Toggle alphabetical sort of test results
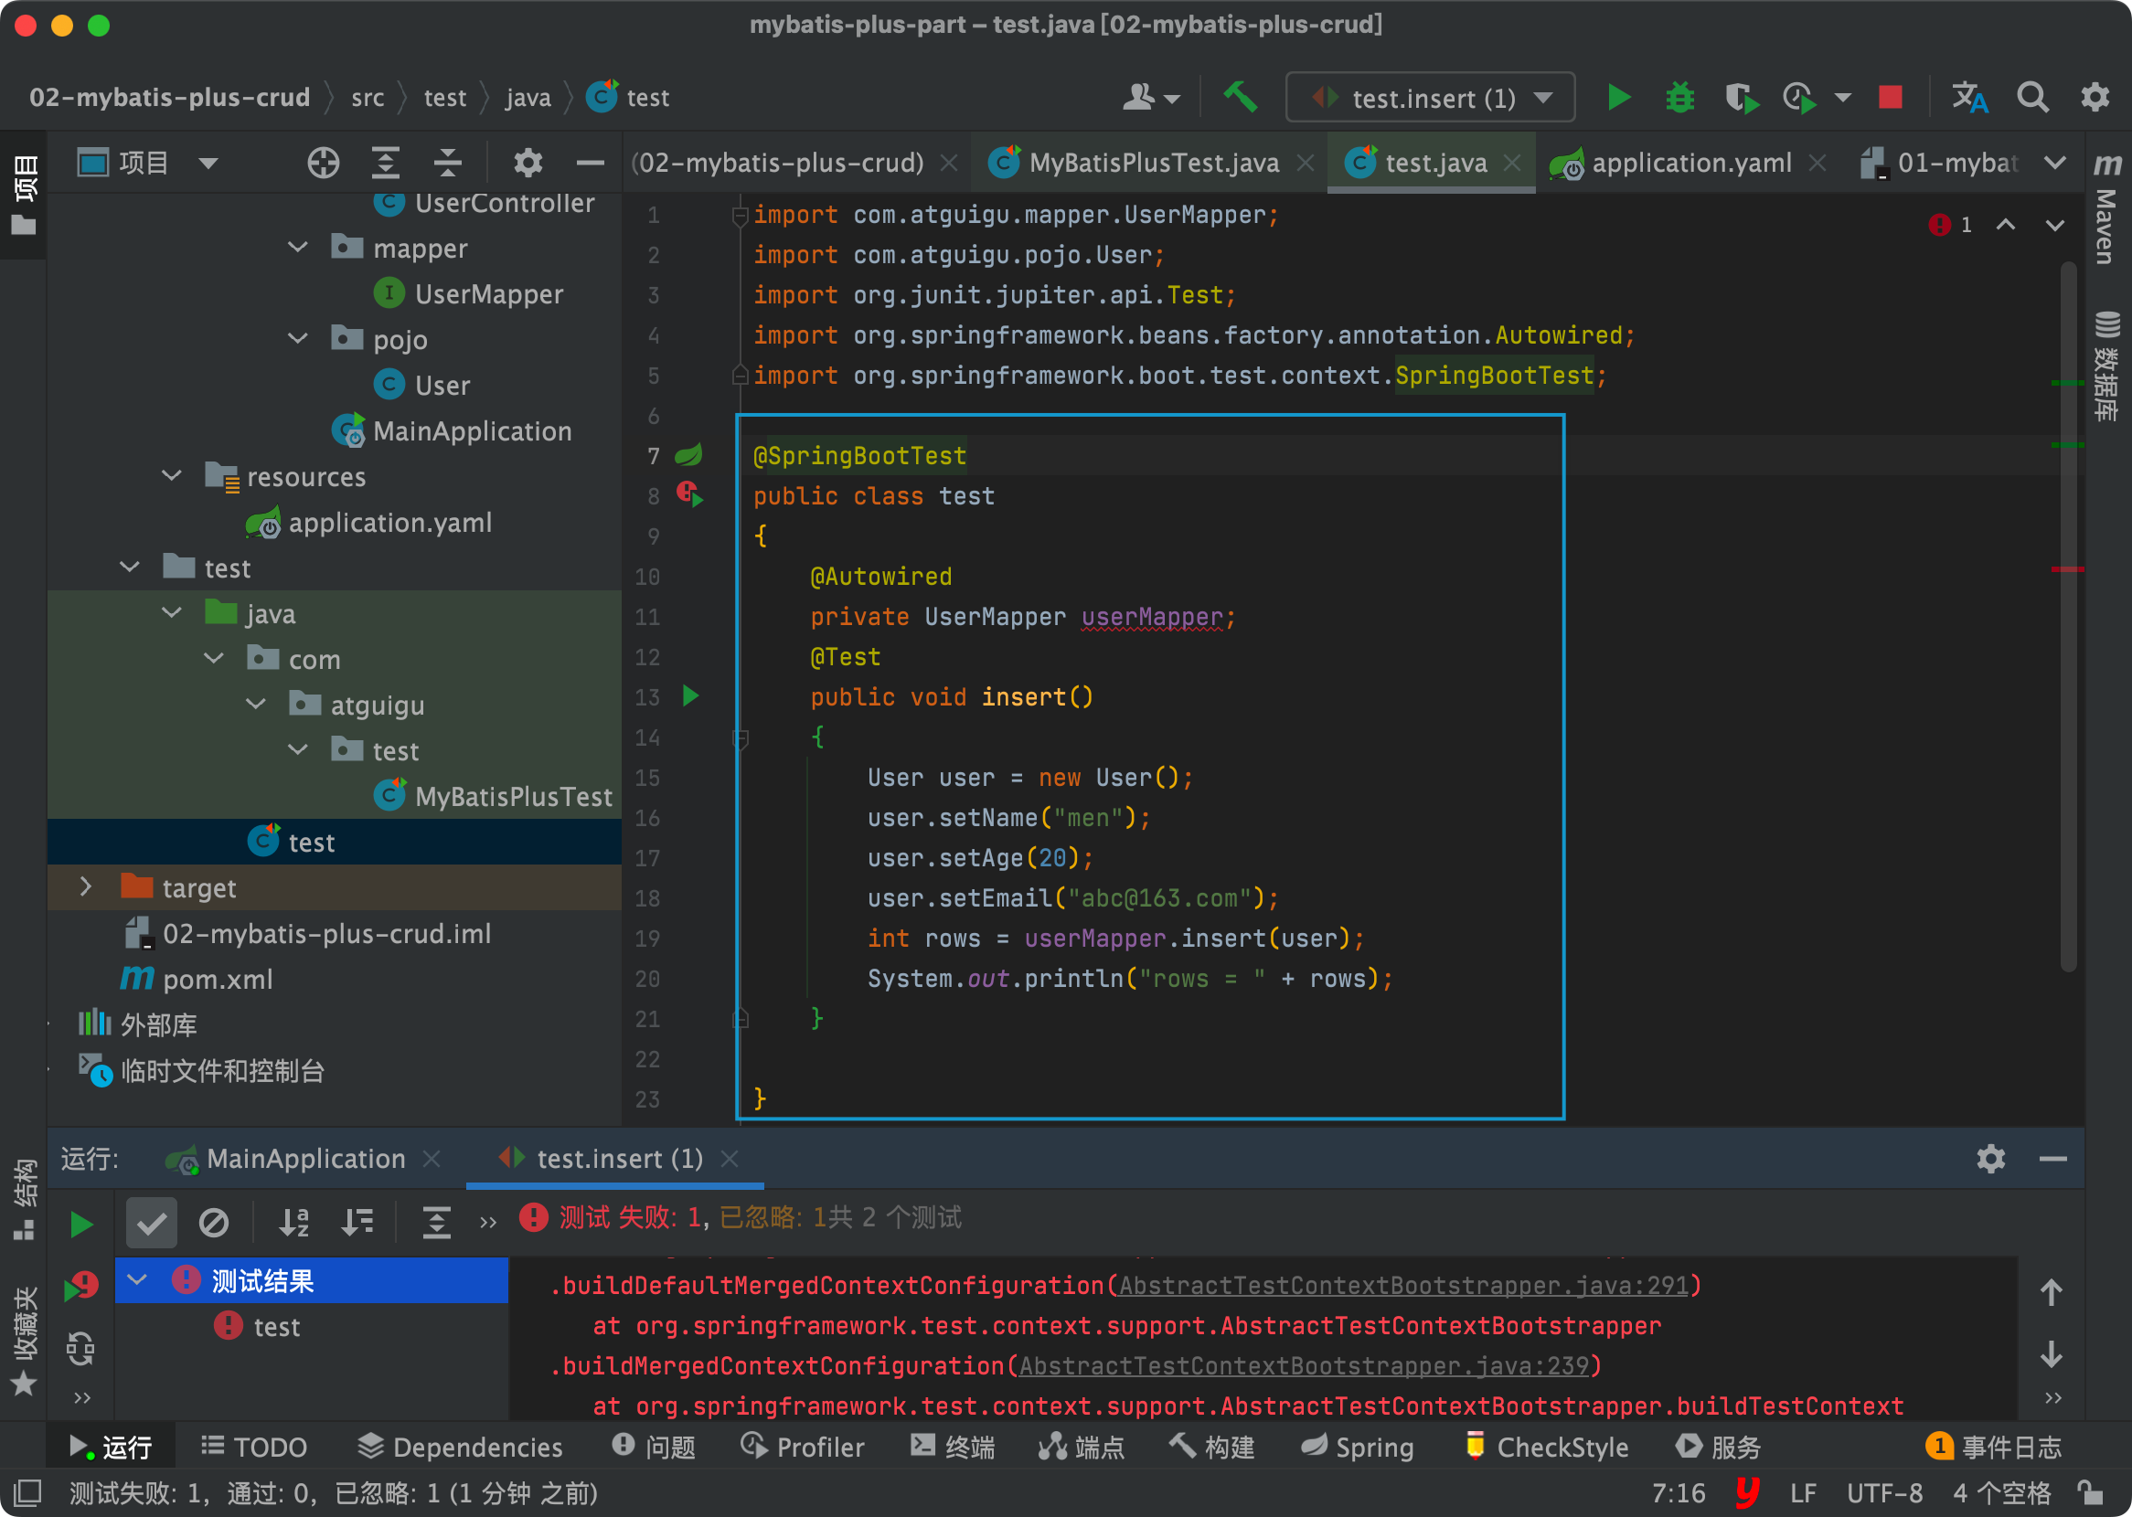 point(294,1222)
